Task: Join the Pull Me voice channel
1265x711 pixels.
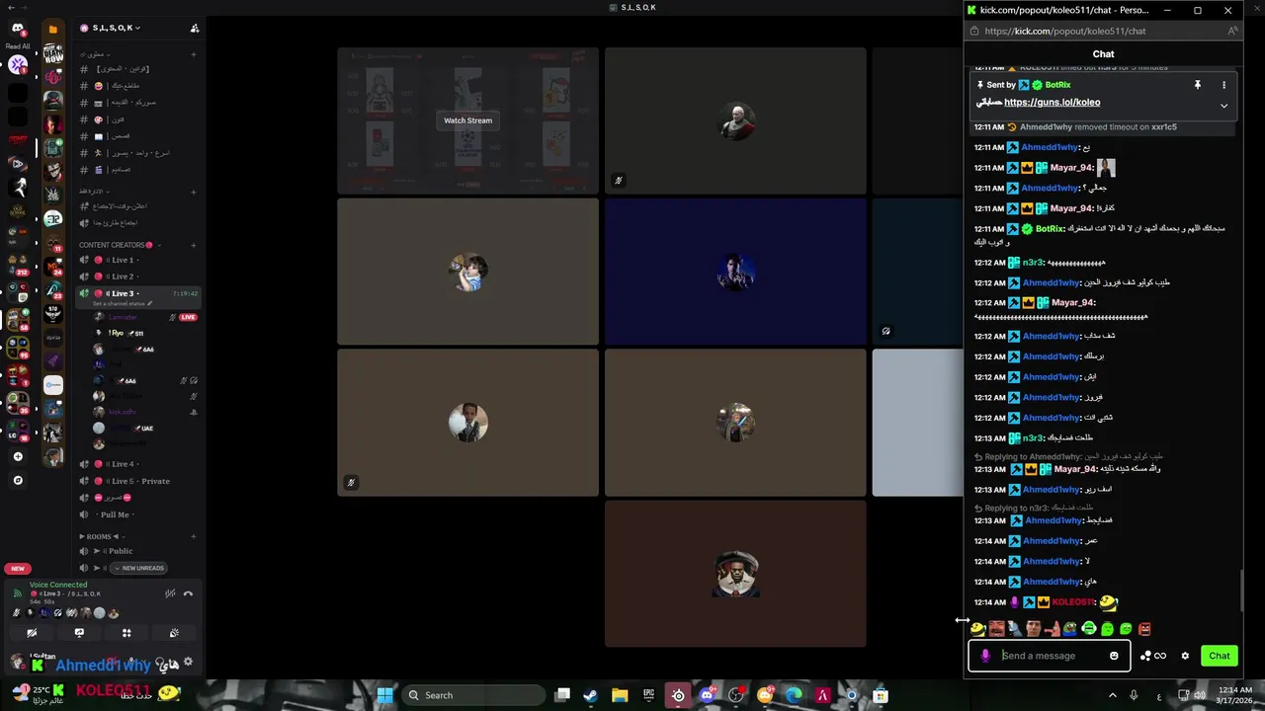Action: click(138, 514)
